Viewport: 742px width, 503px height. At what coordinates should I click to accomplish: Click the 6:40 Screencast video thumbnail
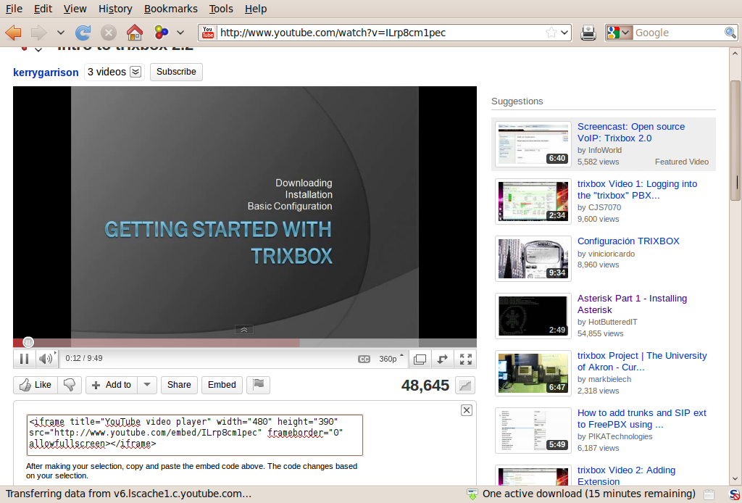pyautogui.click(x=533, y=144)
